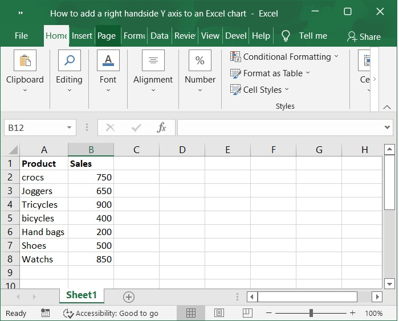Expand the Number group chevron

pyautogui.click(x=200, y=90)
